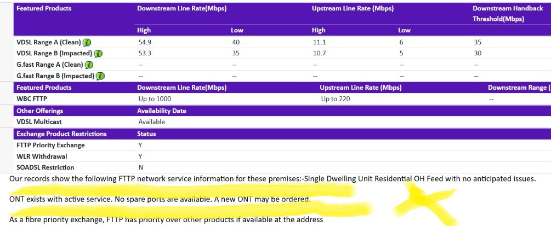
Task: Click the first Featured Products table header
Action: pos(44,8)
